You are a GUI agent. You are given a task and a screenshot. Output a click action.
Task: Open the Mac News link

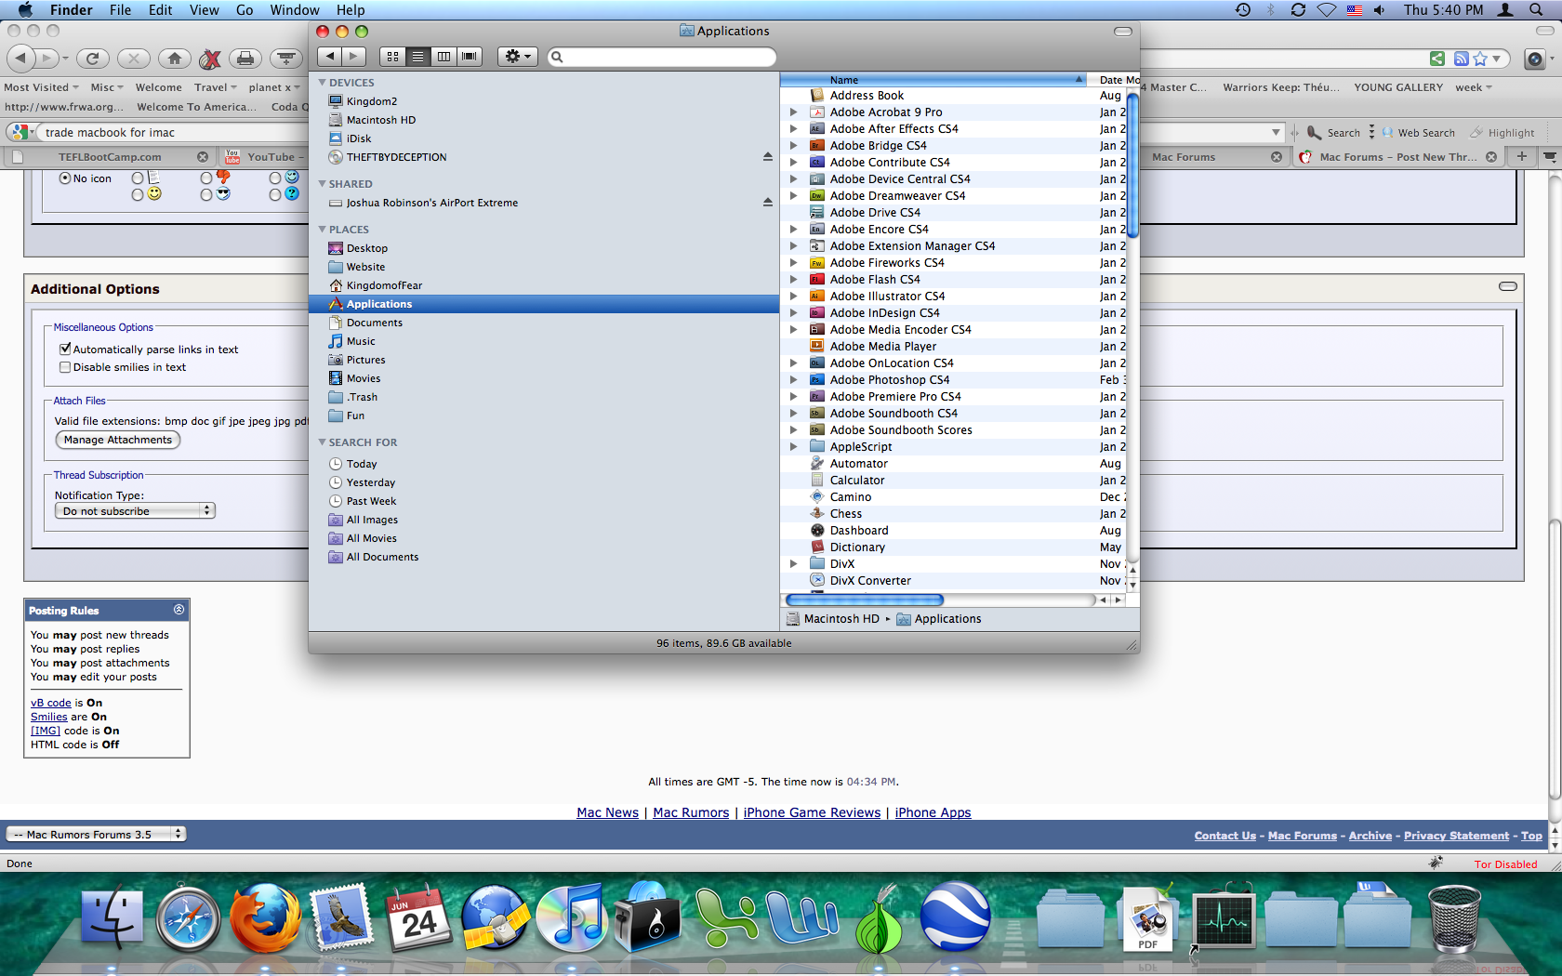point(607,812)
